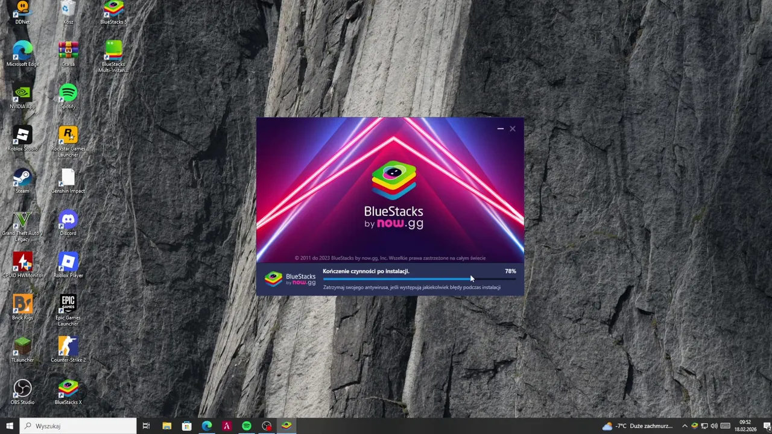This screenshot has width=772, height=434.
Task: Select the Gta sa archive icon
Action: click(68, 53)
